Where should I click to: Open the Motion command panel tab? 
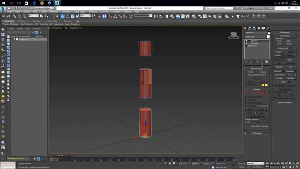[259, 28]
